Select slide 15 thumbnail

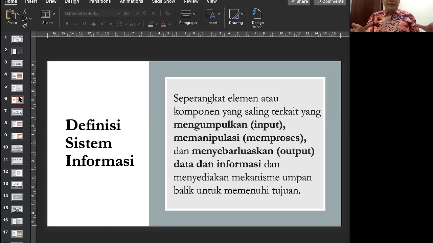(17, 209)
